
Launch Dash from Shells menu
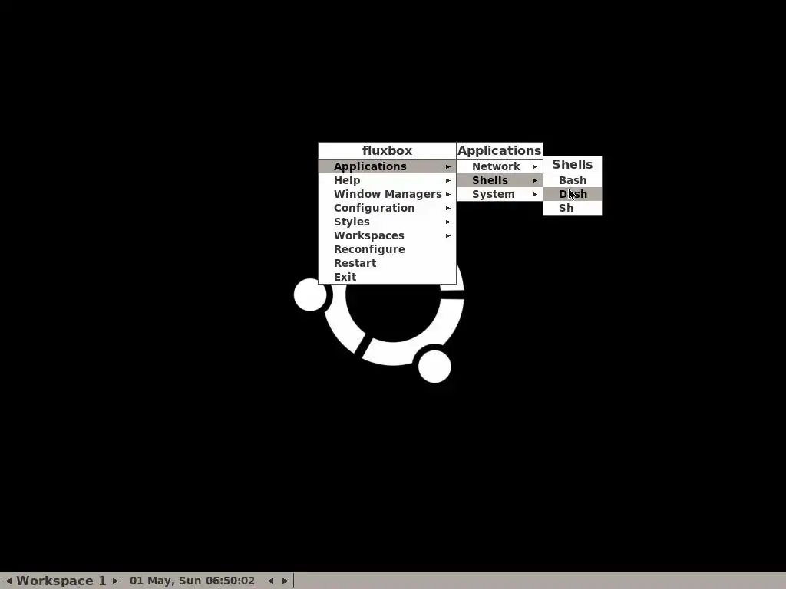[573, 194]
